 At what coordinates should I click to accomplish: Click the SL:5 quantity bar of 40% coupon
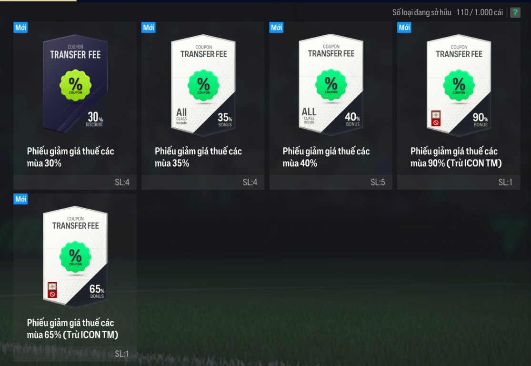(331, 183)
